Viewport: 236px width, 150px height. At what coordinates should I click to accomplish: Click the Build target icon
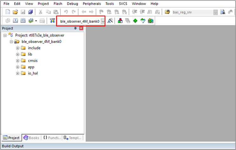pyautogui.click(x=16, y=21)
